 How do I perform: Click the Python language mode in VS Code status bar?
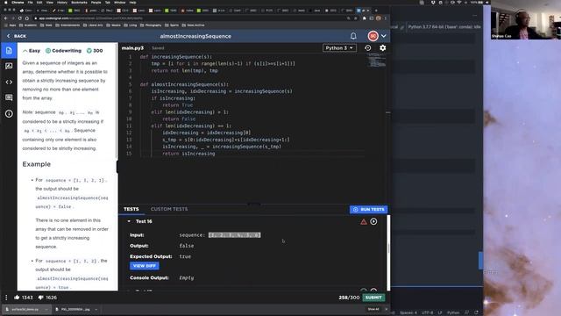coord(453,312)
